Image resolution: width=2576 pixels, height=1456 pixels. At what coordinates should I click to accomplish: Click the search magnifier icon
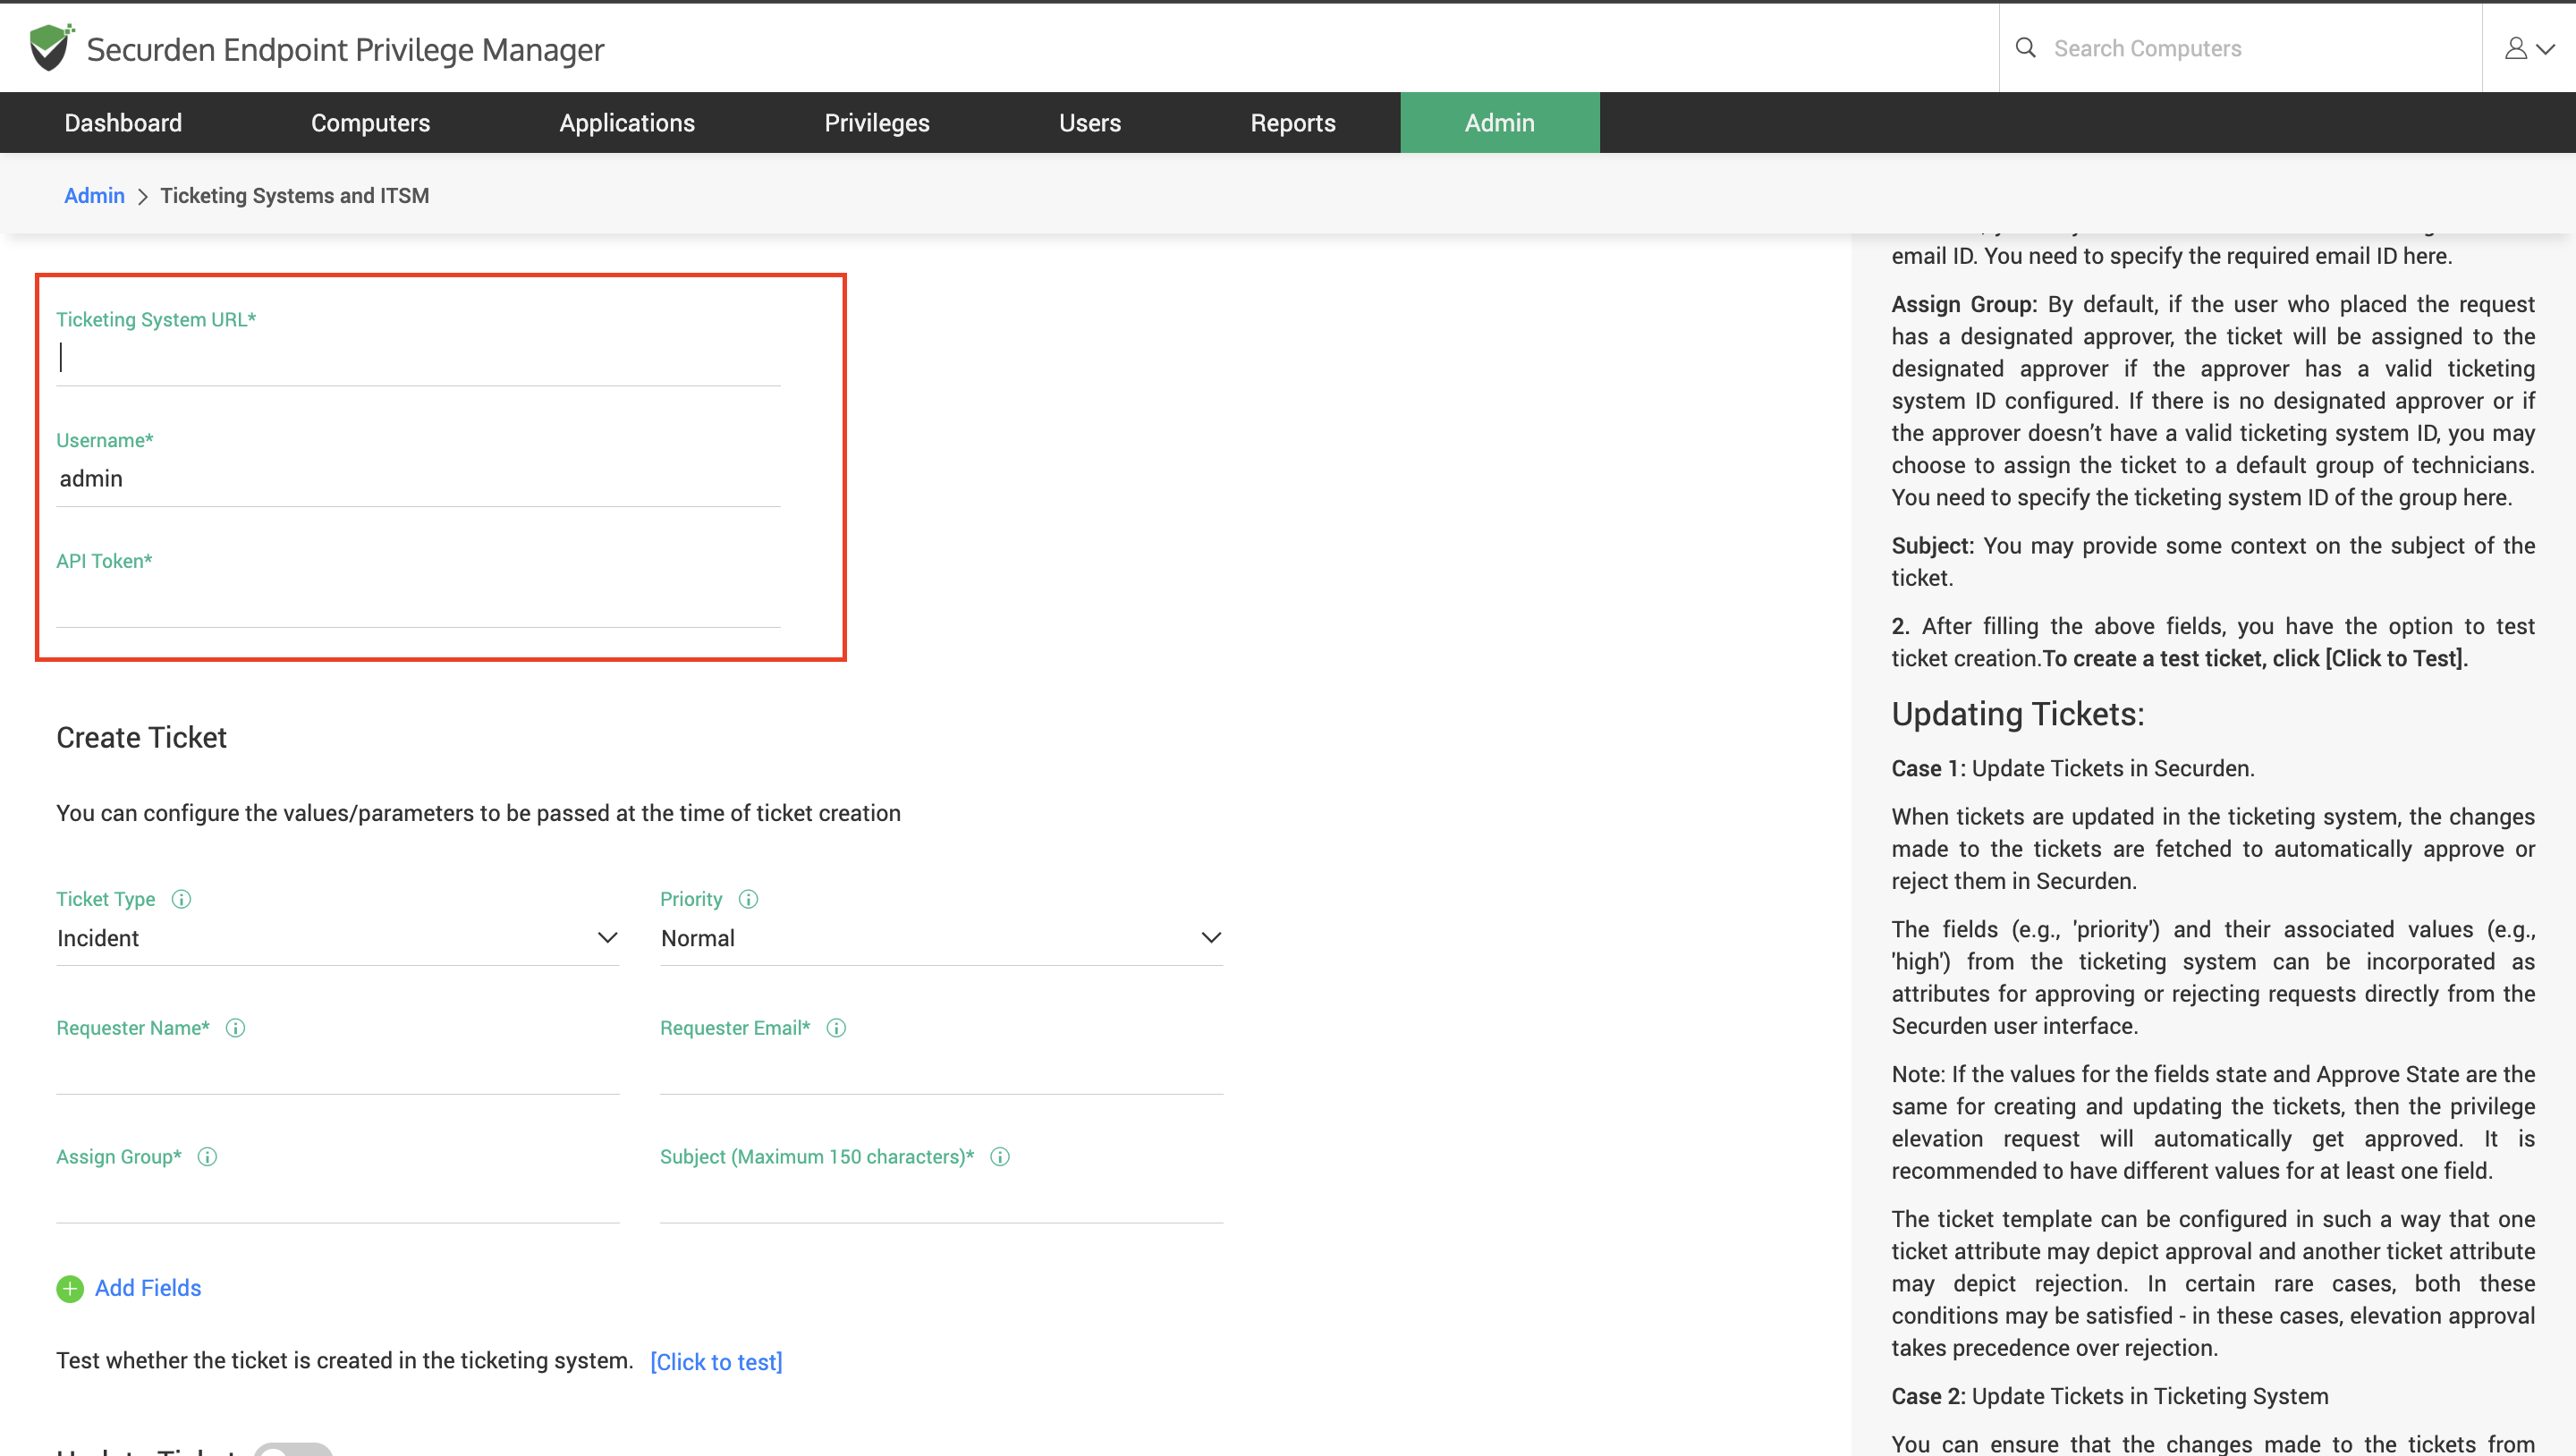(2025, 47)
